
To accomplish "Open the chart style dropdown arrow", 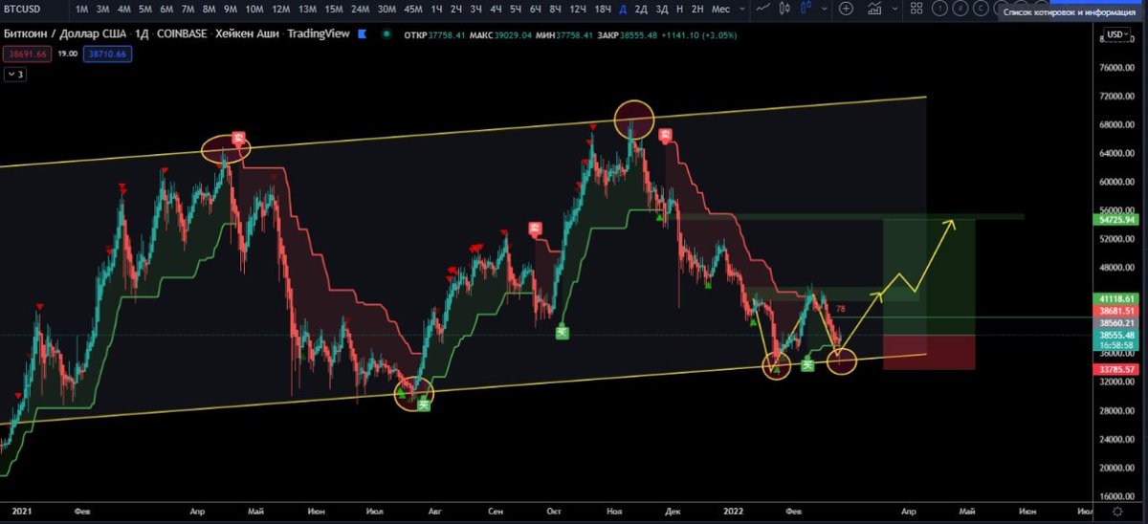I will point(824,9).
